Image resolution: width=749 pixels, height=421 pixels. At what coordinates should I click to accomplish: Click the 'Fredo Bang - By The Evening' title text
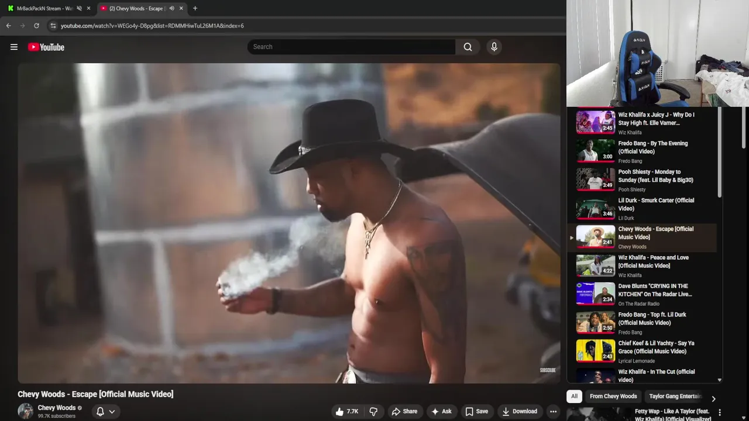[653, 147]
